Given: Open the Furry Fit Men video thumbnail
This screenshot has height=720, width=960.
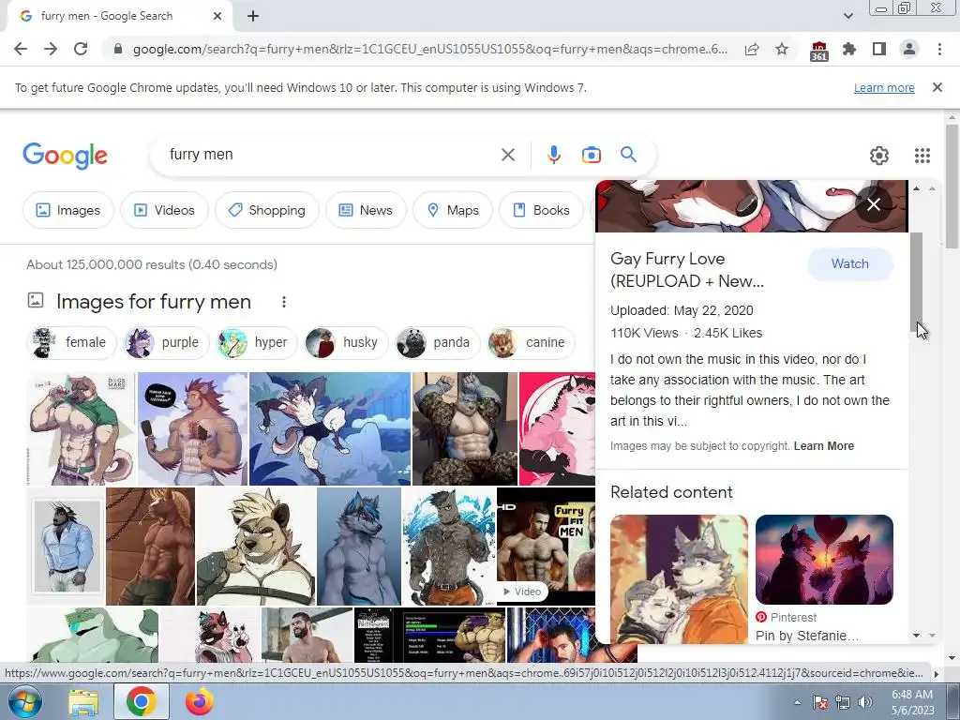Looking at the screenshot, I should click(x=546, y=547).
